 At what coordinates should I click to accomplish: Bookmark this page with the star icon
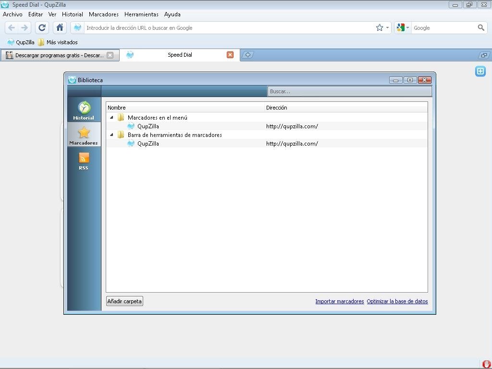click(380, 27)
